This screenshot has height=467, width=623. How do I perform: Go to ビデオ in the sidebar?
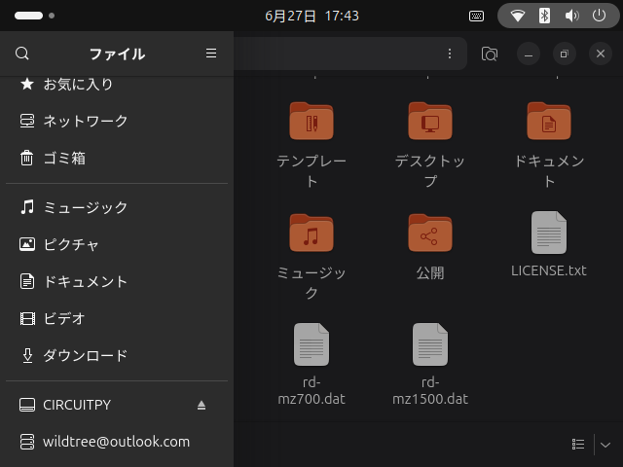click(117, 318)
